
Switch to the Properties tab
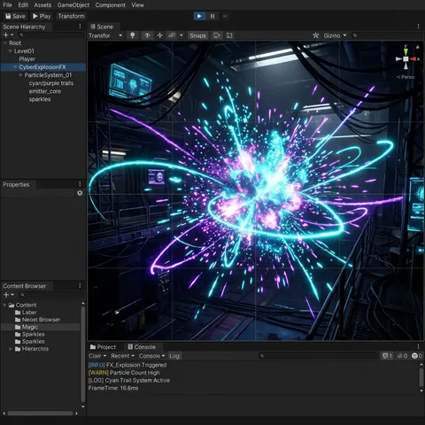click(x=16, y=185)
